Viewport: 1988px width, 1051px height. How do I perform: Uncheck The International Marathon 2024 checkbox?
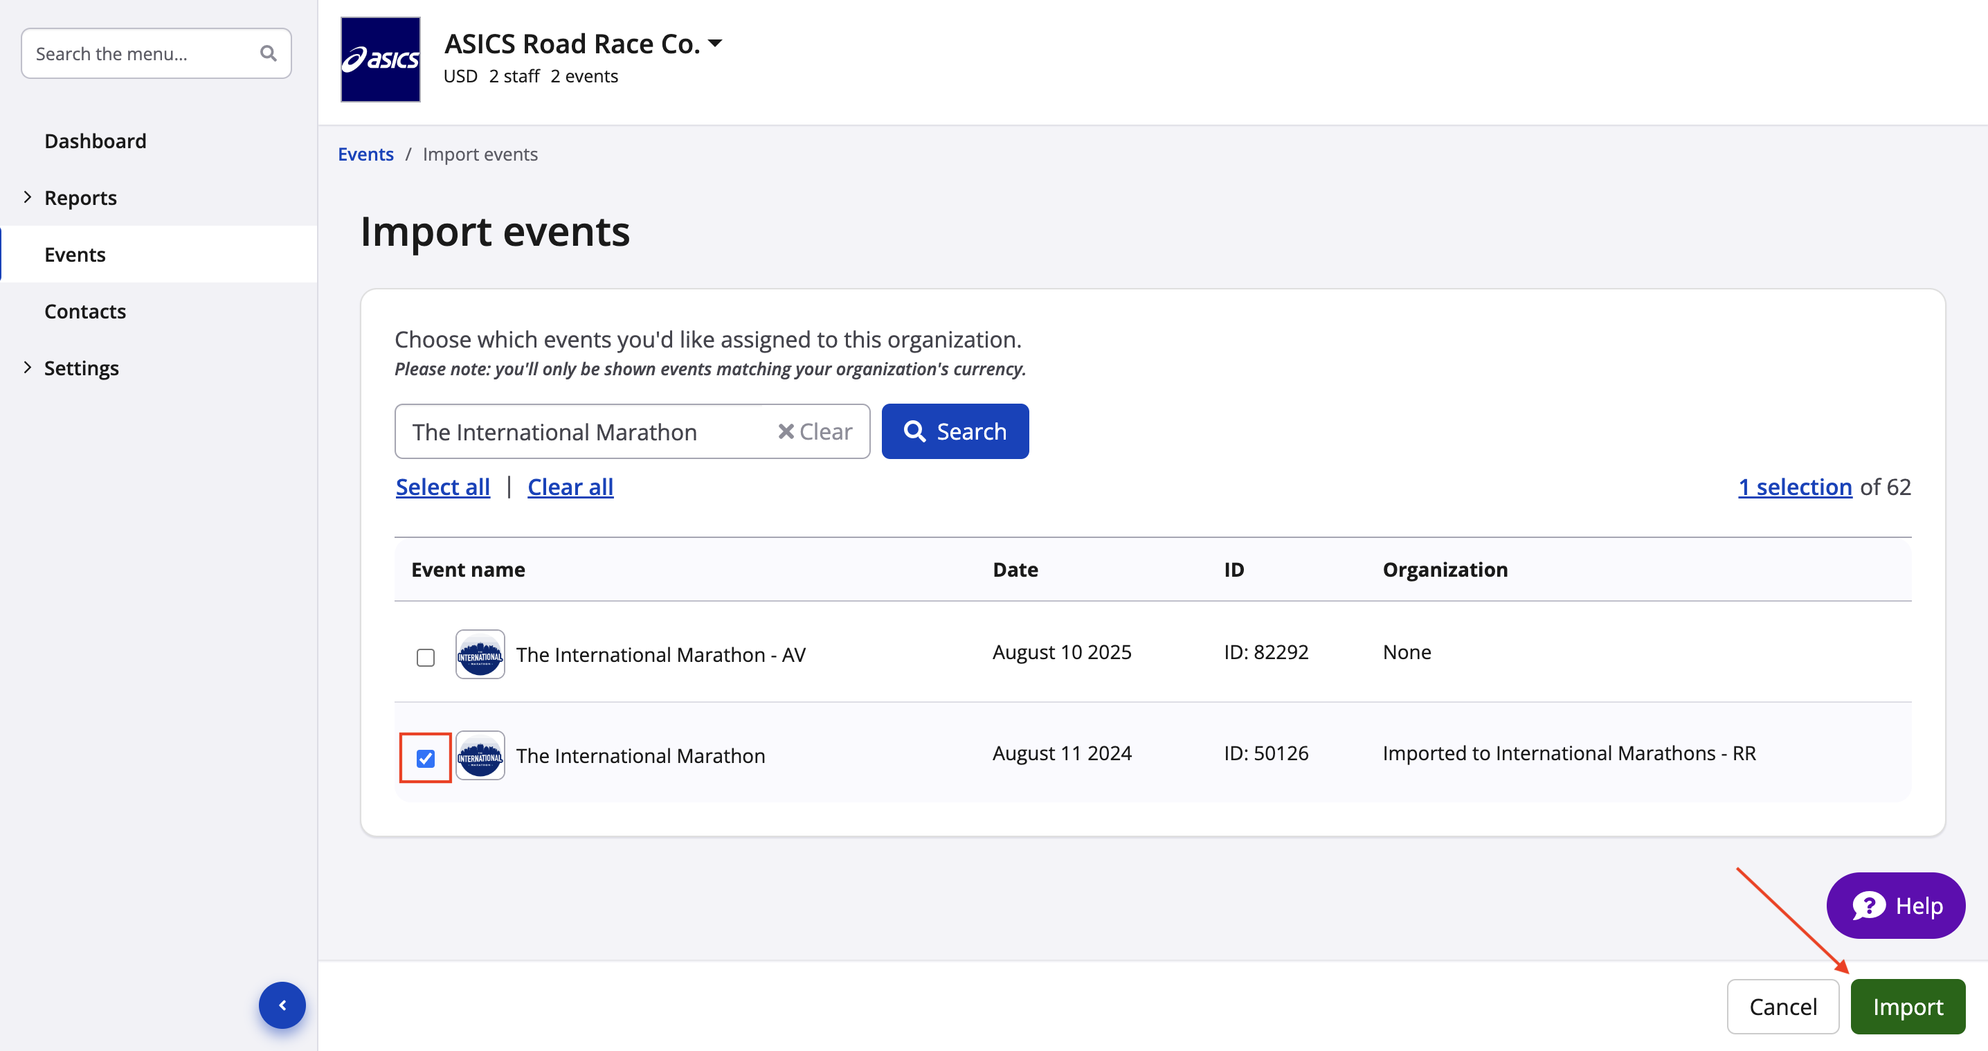(425, 759)
